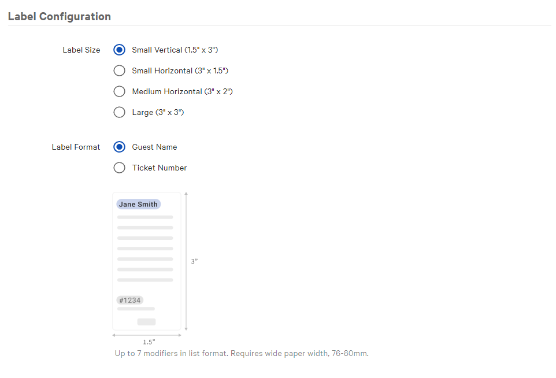Click the label preview thumbnail
Viewport: 556px width, 378px height.
tap(146, 261)
